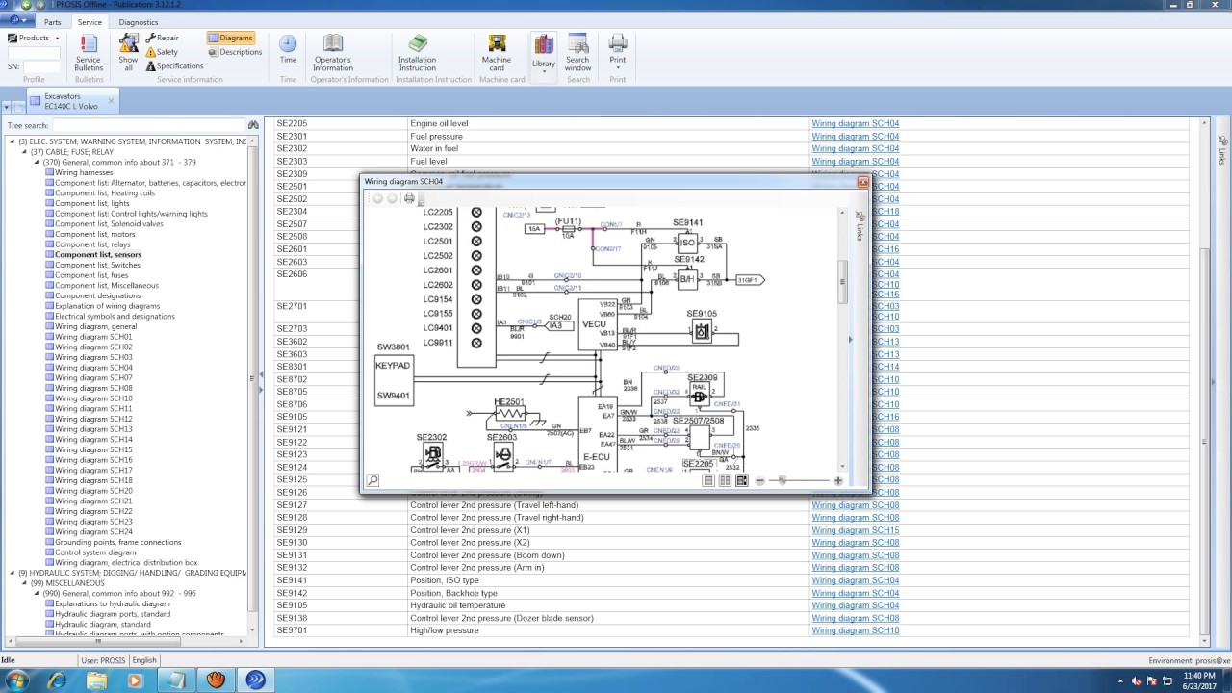Switch to the Parts ribbon tab
This screenshot has width=1232, height=693.
(x=52, y=22)
